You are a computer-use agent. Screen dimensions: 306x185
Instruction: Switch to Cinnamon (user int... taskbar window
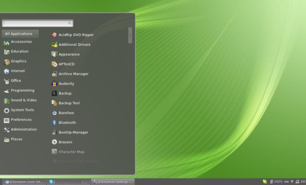[25, 182]
